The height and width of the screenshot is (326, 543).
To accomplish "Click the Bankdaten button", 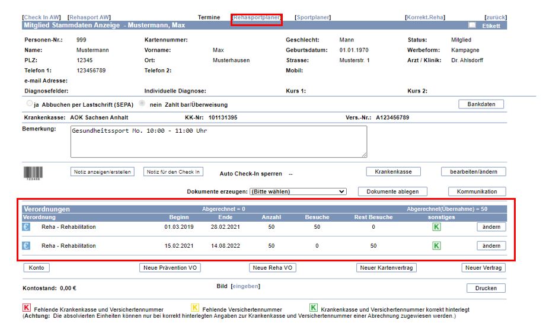I will [x=481, y=104].
